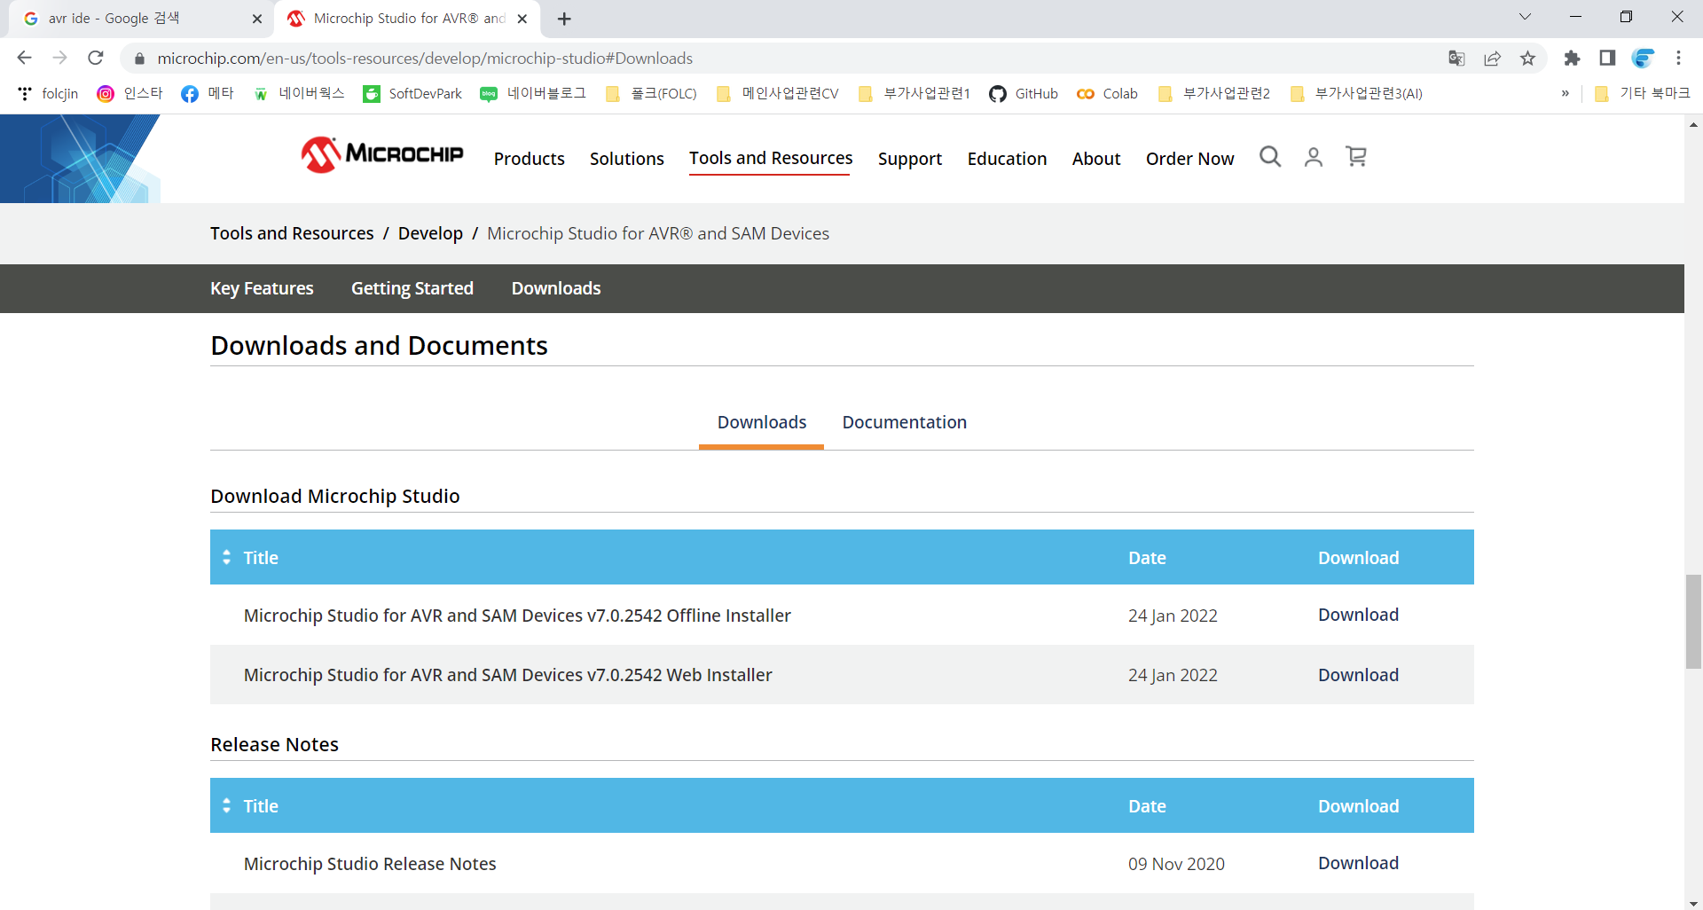Screen dimensions: 1703x910
Task: Click the page vertical scrollbar thumb
Action: (x=1693, y=622)
